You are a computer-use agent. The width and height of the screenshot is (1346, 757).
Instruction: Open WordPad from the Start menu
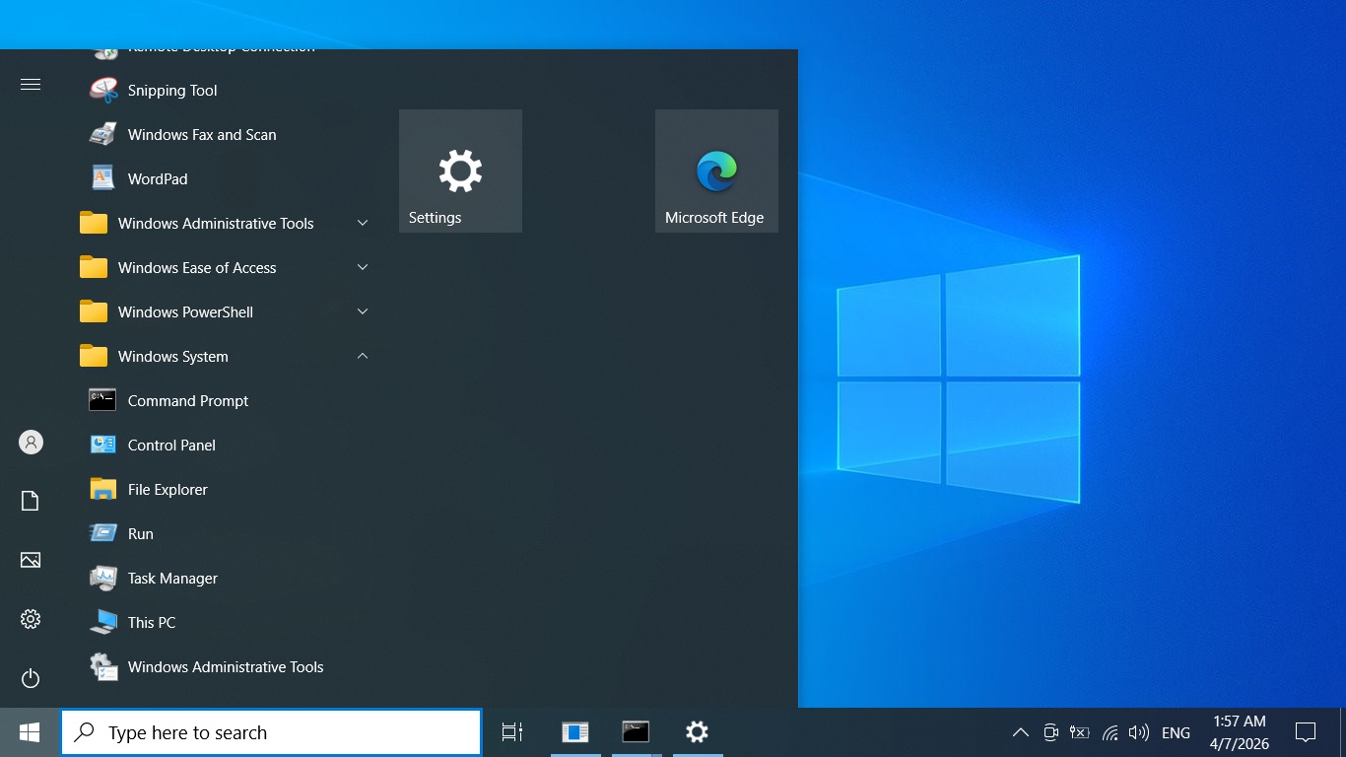157,179
